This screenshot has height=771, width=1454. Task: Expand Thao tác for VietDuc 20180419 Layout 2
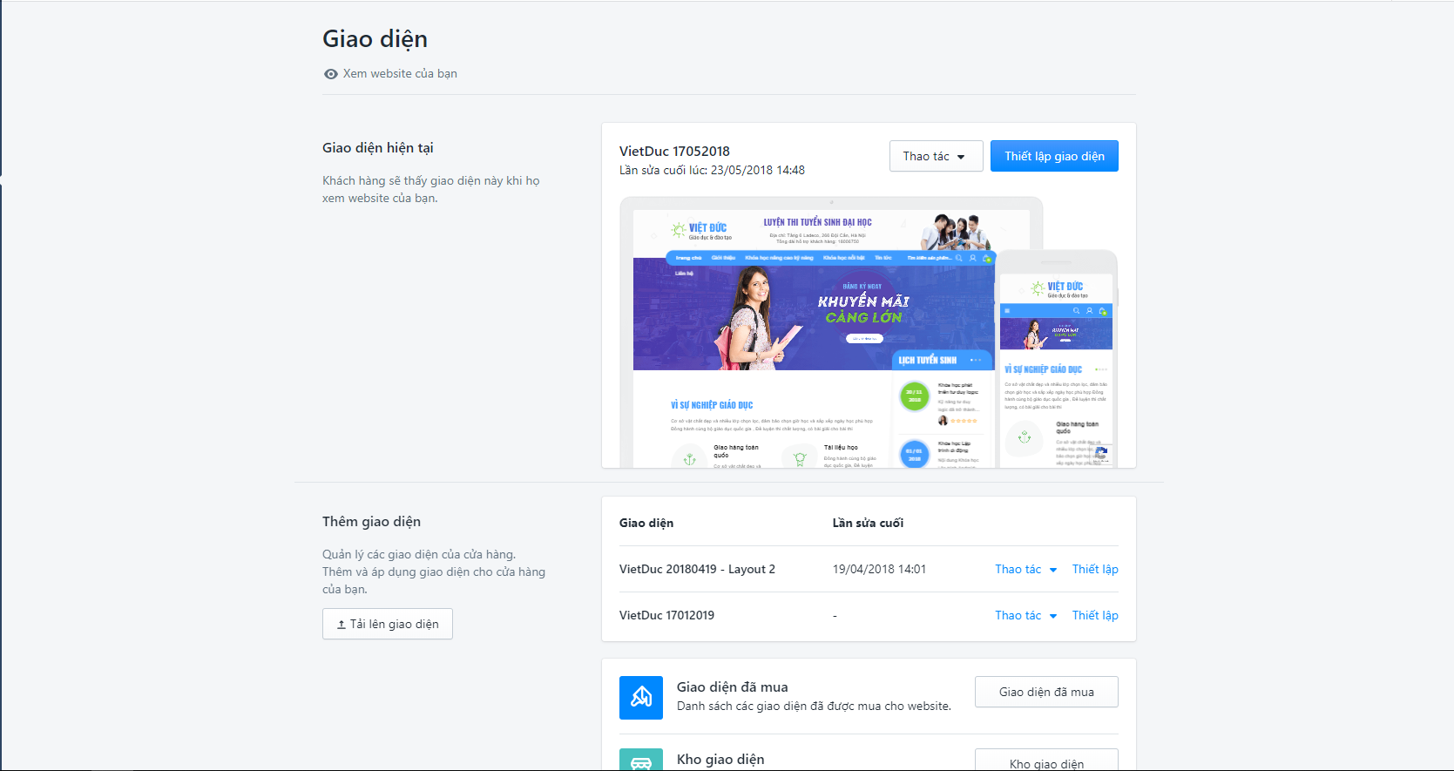click(1026, 569)
